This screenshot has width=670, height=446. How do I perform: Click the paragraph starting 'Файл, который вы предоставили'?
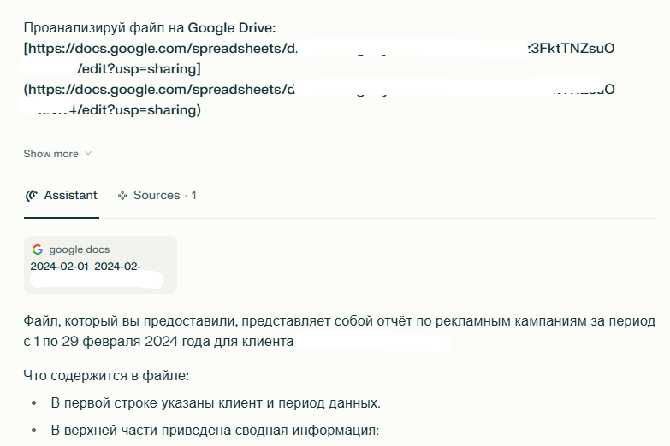pos(339,332)
